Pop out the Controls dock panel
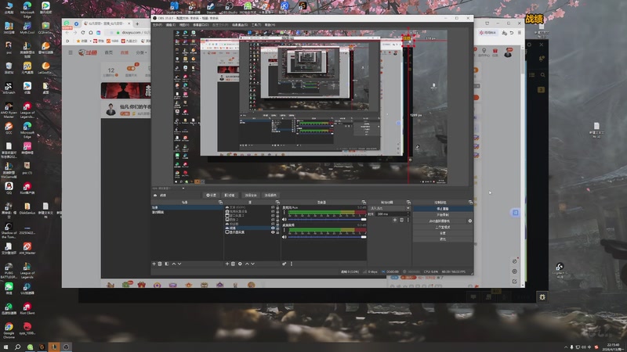This screenshot has width=627, height=352. [x=471, y=203]
